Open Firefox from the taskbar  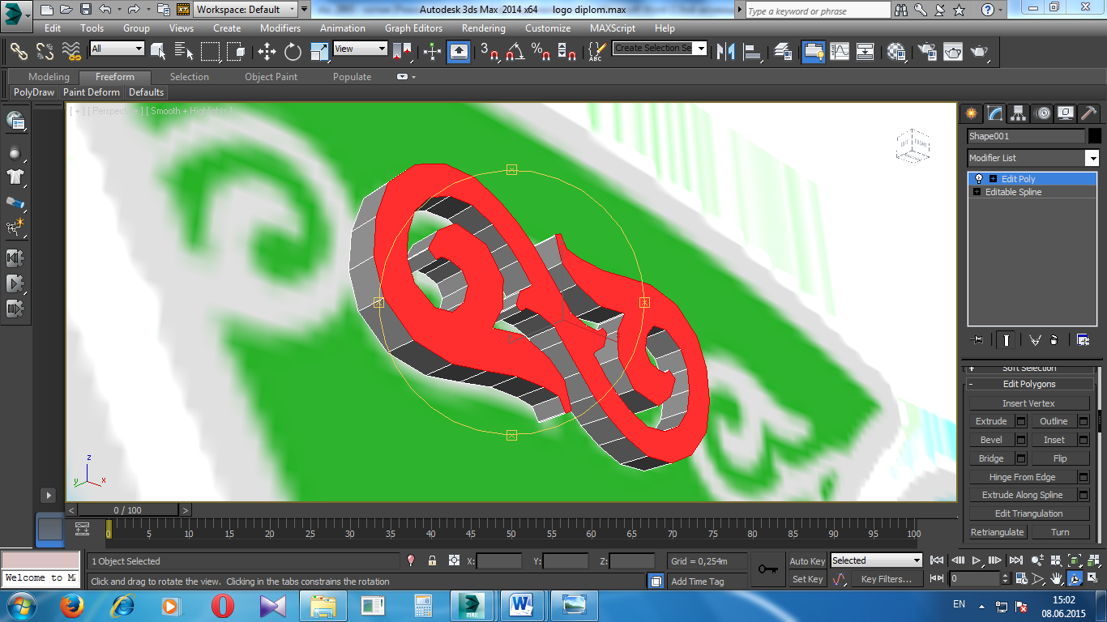tap(73, 605)
